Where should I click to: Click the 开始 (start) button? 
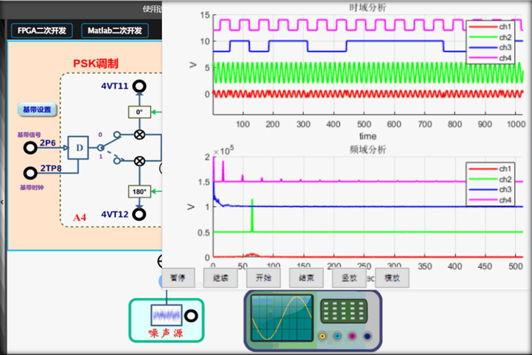263,278
